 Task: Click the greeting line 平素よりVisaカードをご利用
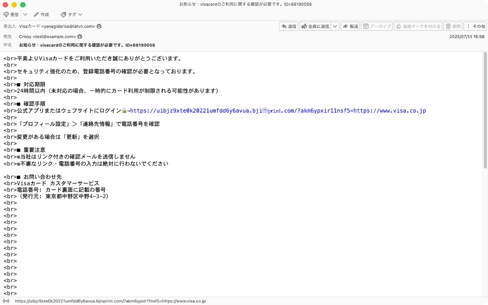93,59
